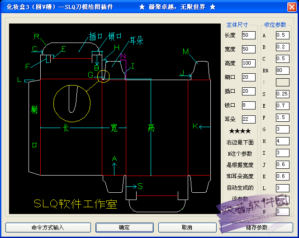Click the parameter C input field
The height and width of the screenshot is (238, 299).
pyautogui.click(x=283, y=59)
